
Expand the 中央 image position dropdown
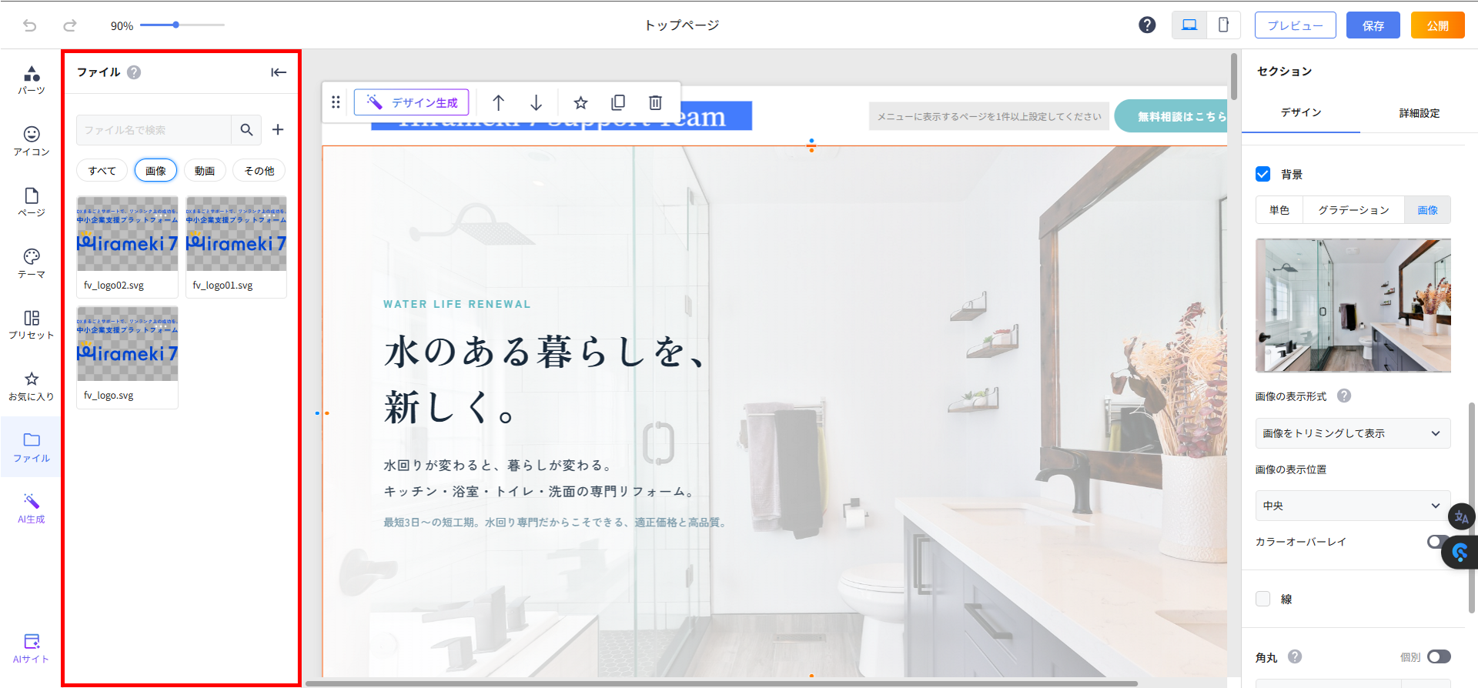pos(1353,506)
